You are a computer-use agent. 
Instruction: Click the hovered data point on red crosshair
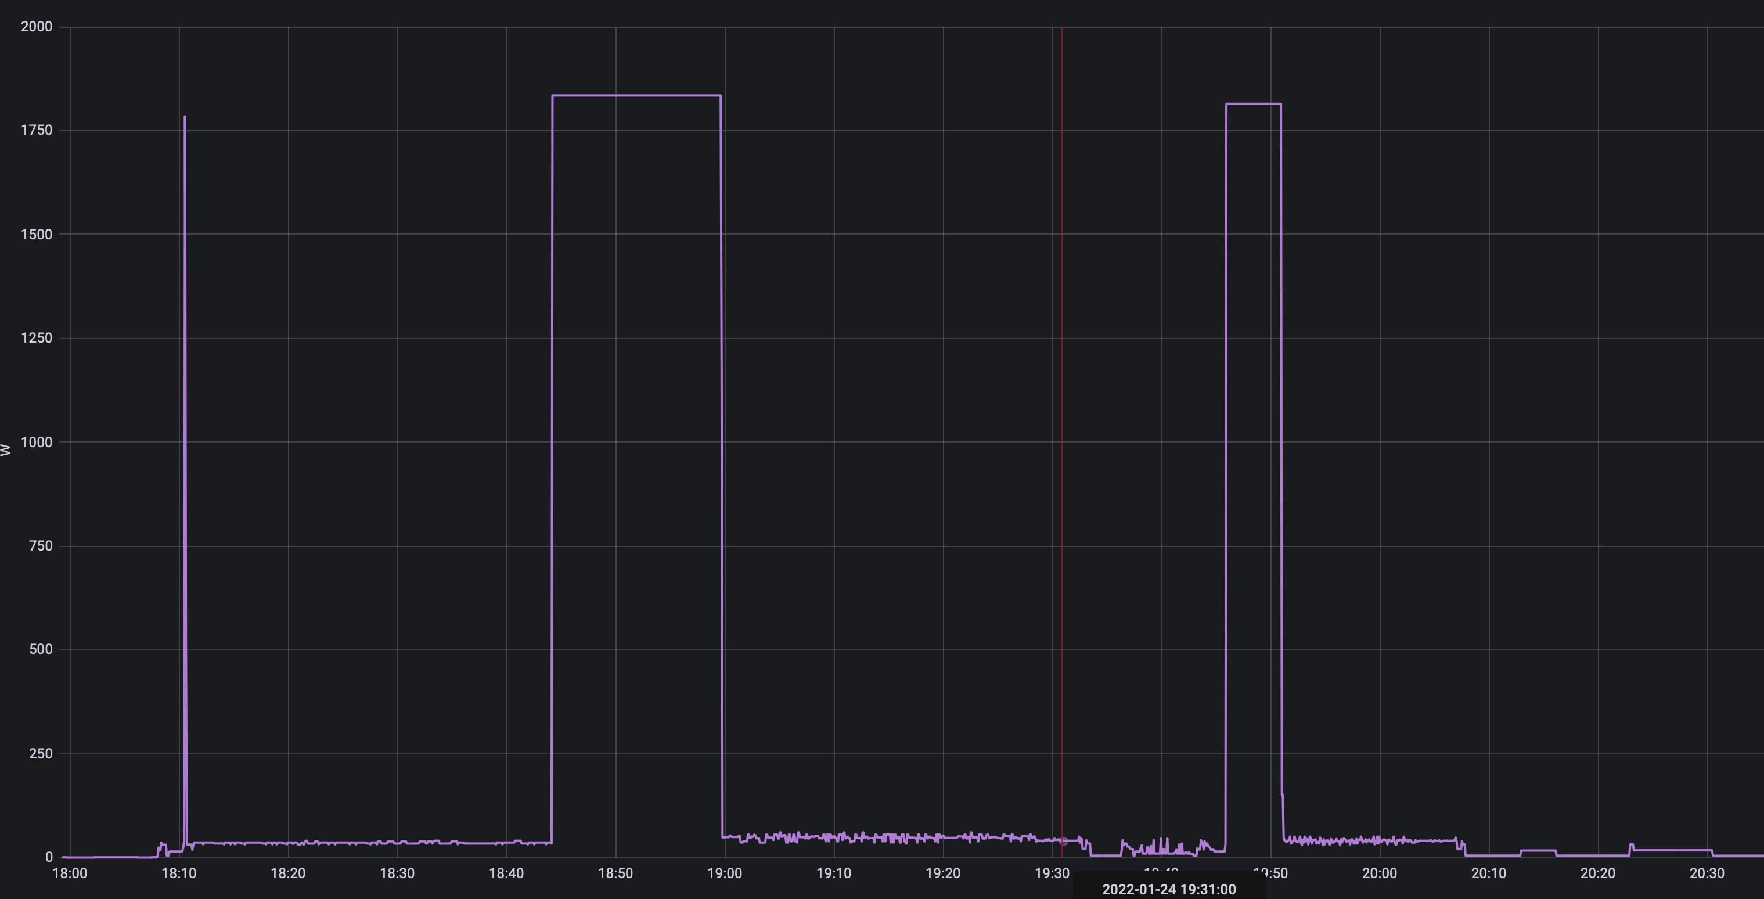(1064, 841)
